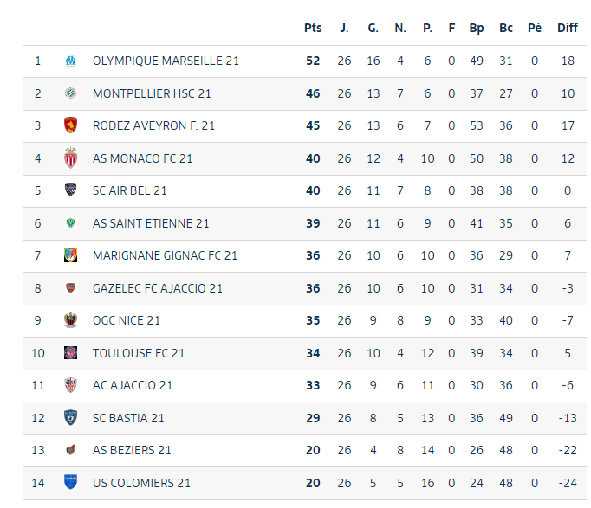Click the Marignane Gignac club logo
The image size is (591, 508).
pyautogui.click(x=70, y=255)
